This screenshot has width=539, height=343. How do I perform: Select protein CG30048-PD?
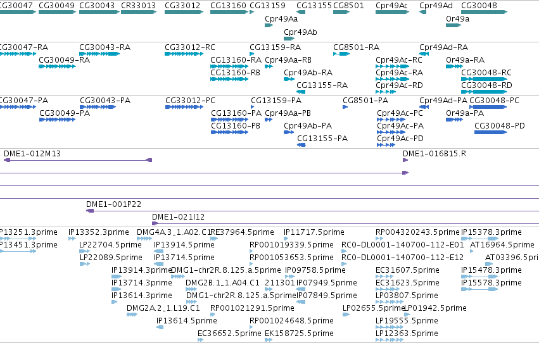[490, 132]
